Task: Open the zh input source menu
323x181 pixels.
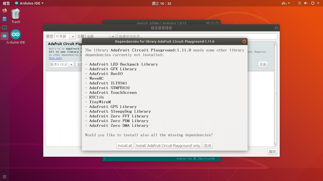Action: (285, 3)
